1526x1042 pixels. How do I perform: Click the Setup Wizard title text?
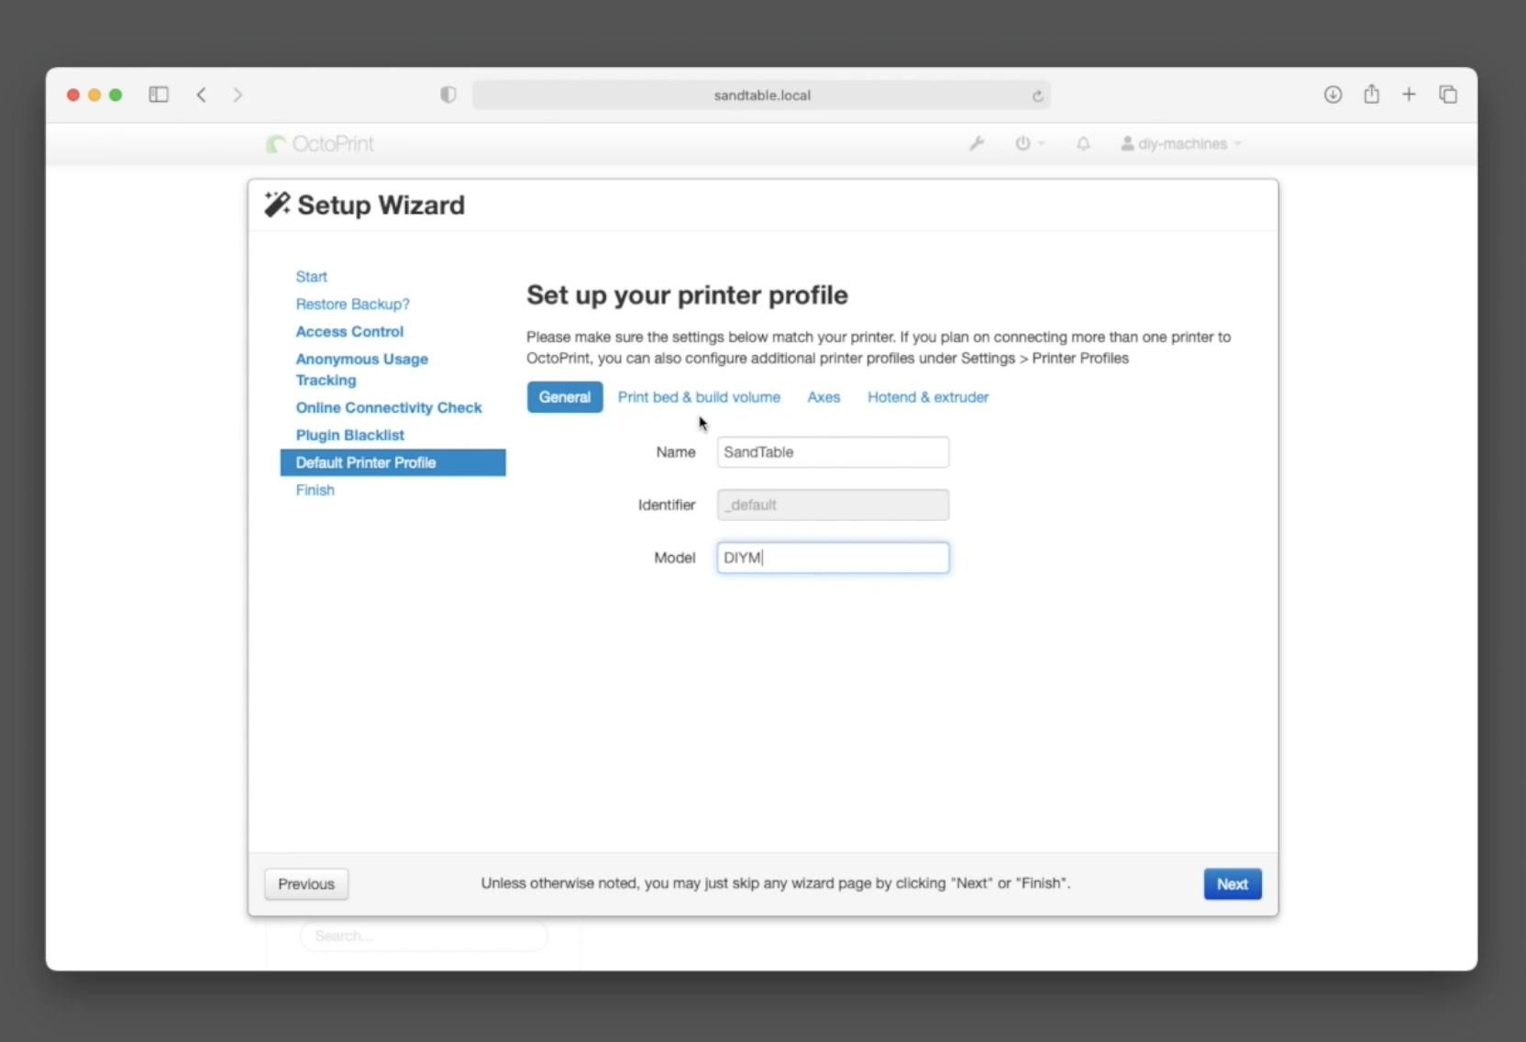point(381,205)
